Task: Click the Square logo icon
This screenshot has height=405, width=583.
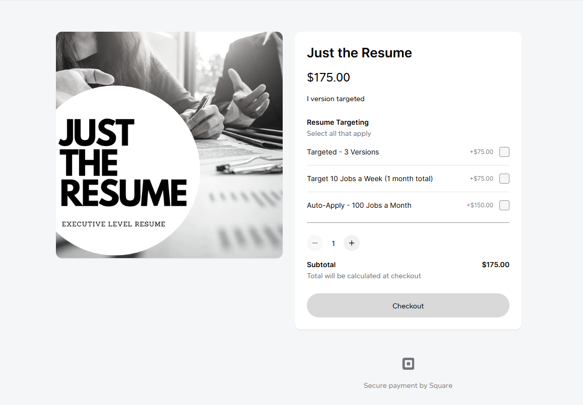Action: click(408, 364)
